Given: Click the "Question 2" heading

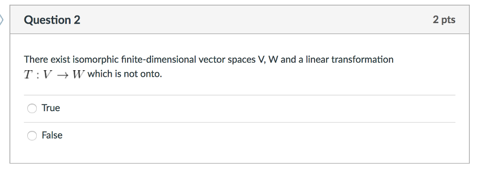Looking at the screenshot, I should (52, 20).
